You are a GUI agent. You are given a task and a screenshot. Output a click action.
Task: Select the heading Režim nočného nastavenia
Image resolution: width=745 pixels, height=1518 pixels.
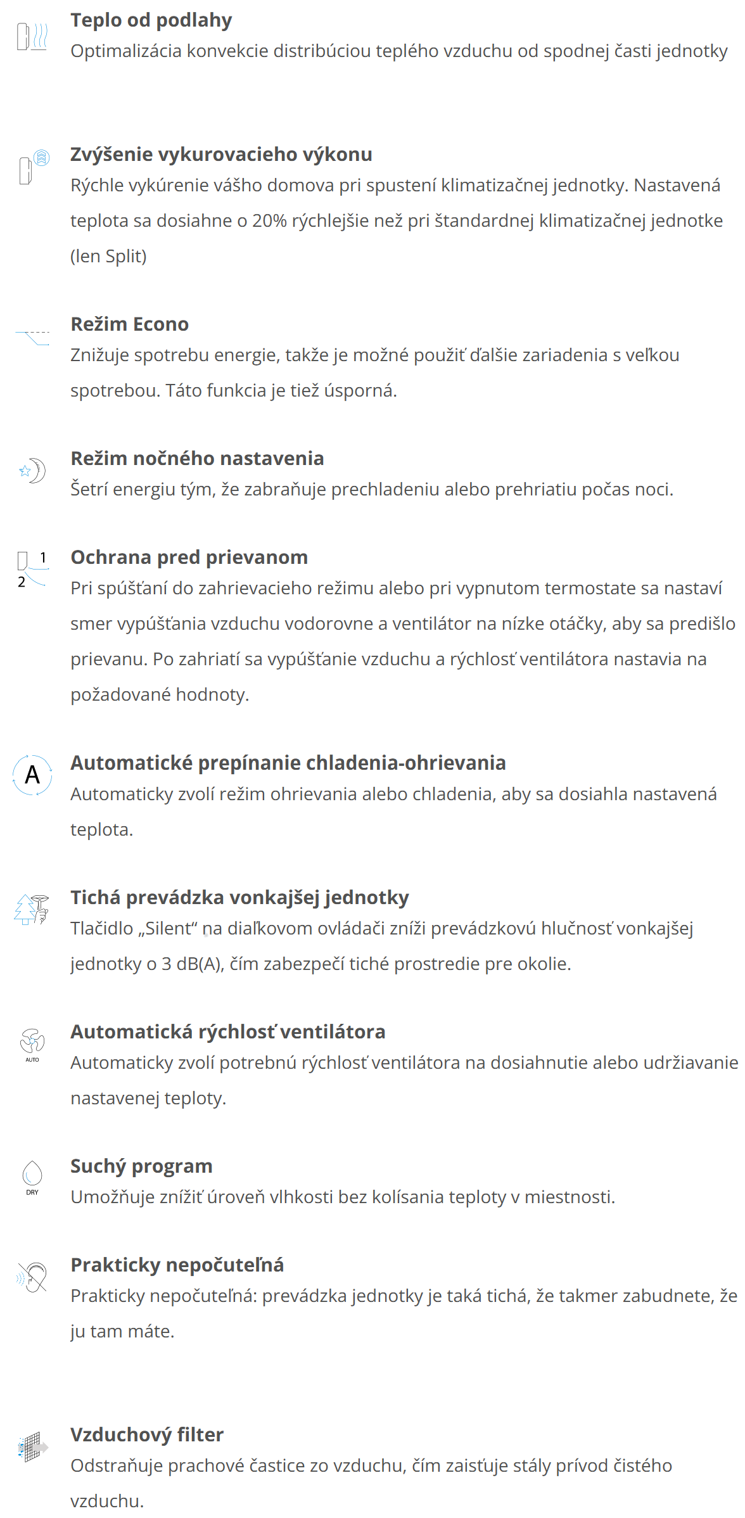tap(197, 458)
